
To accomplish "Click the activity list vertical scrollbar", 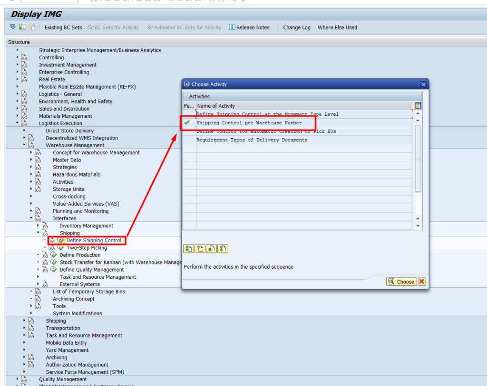I will point(418,161).
